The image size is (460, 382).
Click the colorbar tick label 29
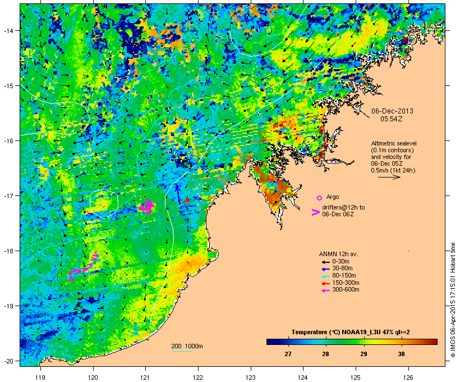tap(364, 354)
